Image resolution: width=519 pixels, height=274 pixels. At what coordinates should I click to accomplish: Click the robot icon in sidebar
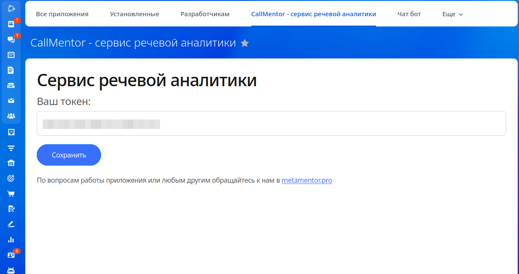11,270
